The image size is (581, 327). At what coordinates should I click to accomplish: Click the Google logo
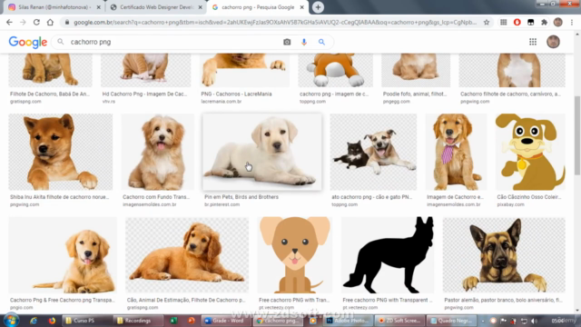click(x=28, y=42)
